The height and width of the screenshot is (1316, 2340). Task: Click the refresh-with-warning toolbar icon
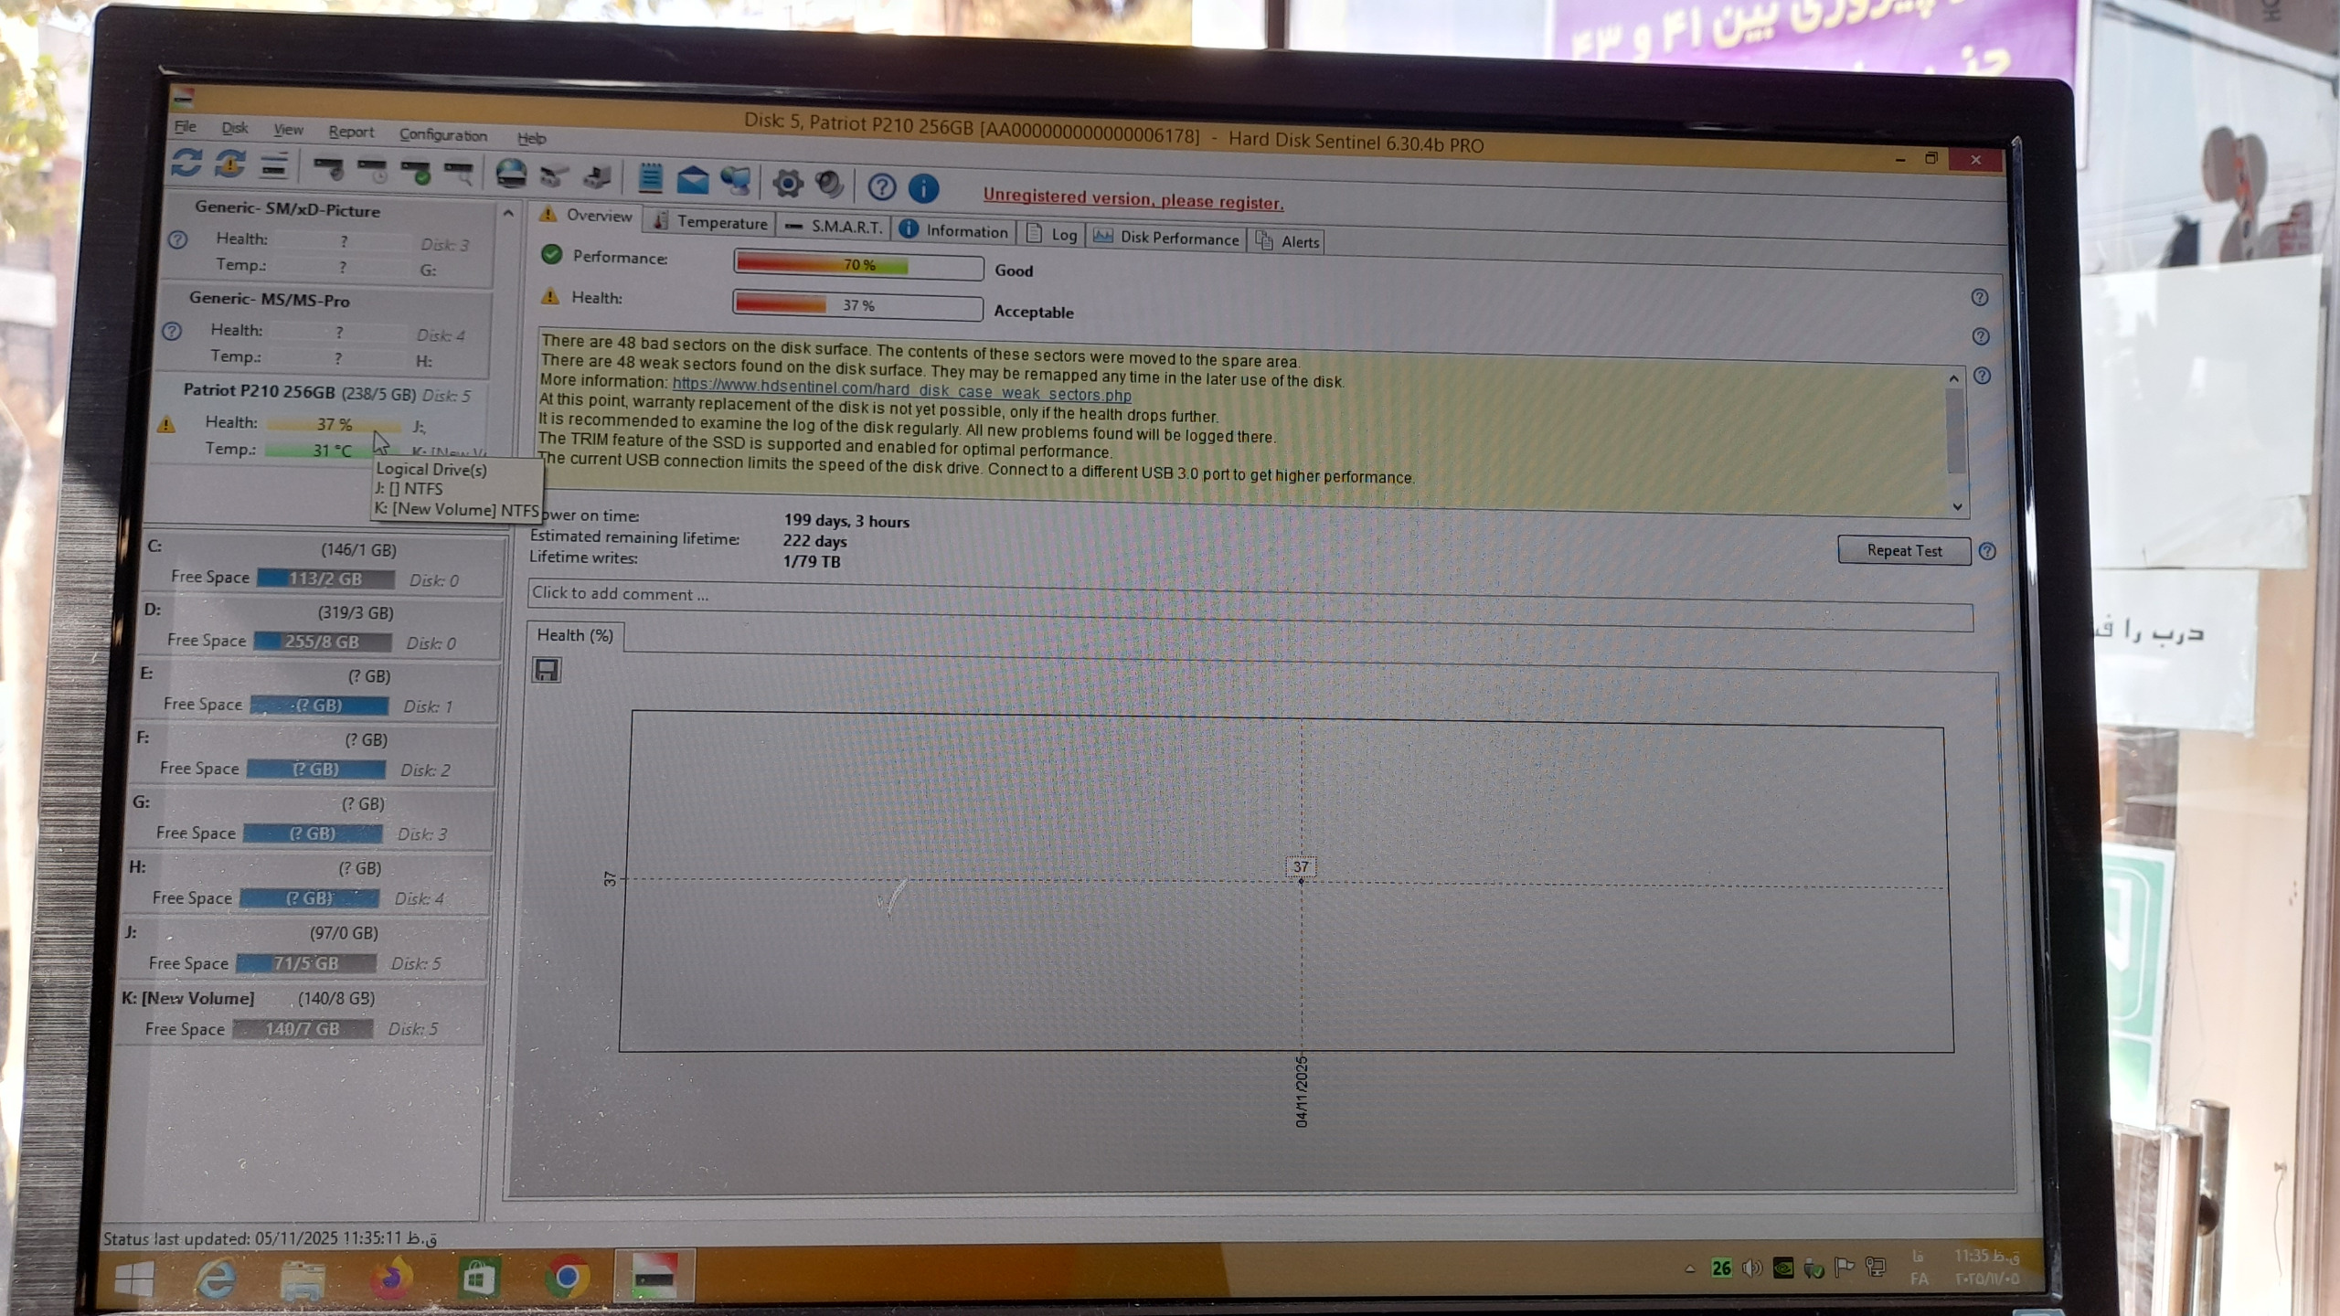[230, 164]
